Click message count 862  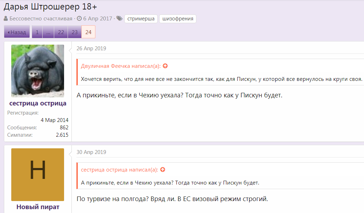64,128
